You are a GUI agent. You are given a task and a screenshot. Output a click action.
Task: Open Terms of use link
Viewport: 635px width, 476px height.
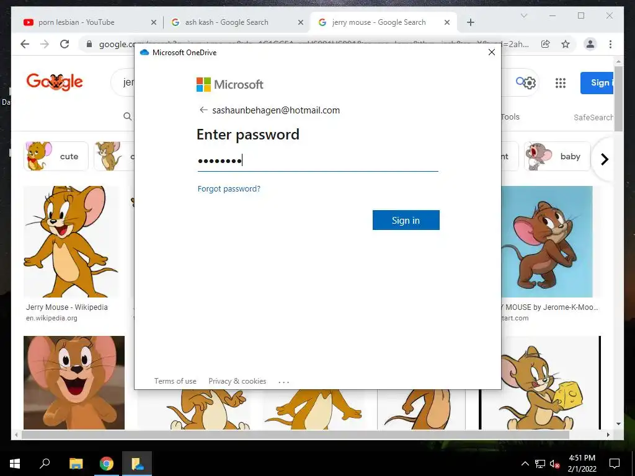[175, 381]
